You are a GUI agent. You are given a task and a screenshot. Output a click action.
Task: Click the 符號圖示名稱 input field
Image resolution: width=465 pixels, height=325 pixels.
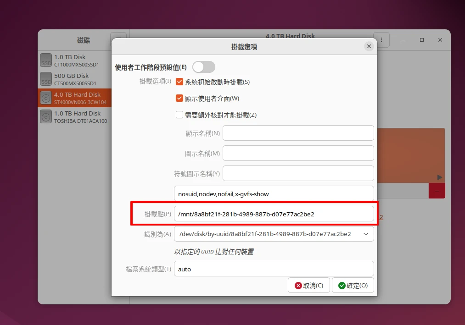pos(298,174)
